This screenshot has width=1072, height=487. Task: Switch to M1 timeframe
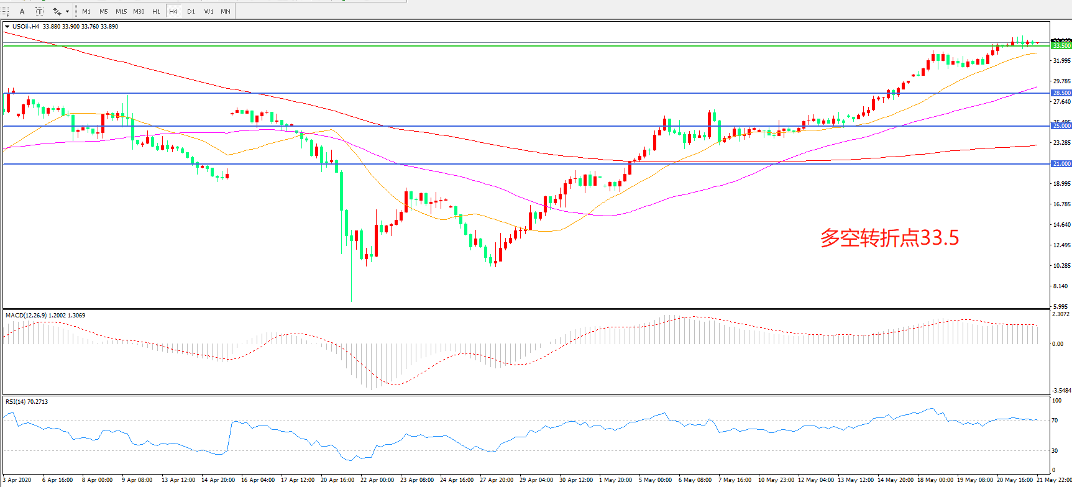click(86, 11)
